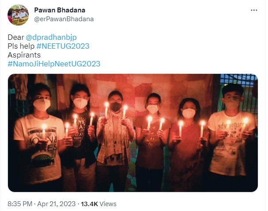
Task: Open the three-dot more options menu
Action: 254,10
